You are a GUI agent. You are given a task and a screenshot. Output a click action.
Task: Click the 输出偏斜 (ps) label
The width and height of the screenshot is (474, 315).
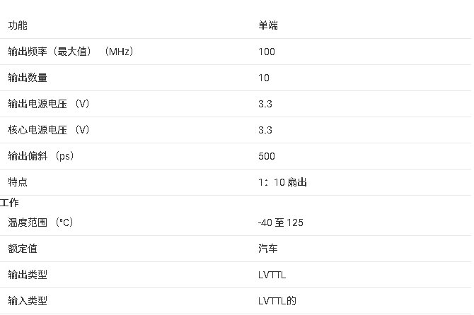(x=41, y=156)
